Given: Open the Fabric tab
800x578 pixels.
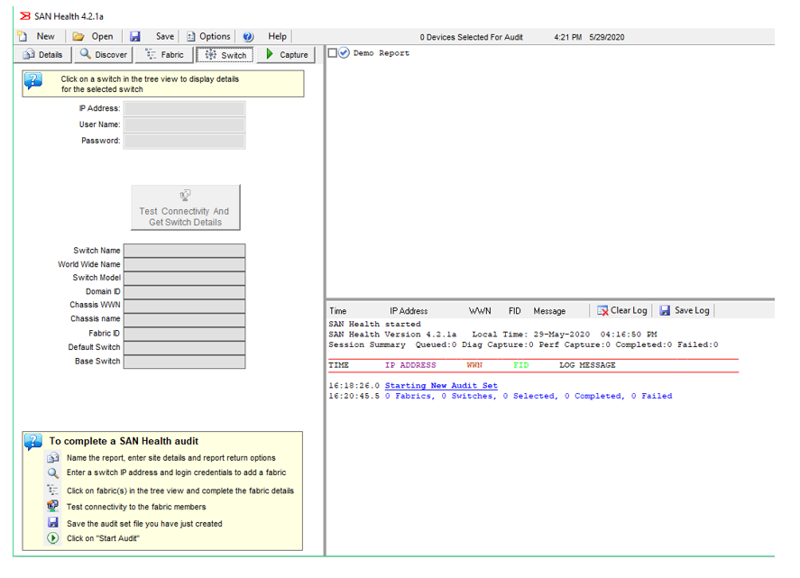Looking at the screenshot, I should pyautogui.click(x=164, y=55).
